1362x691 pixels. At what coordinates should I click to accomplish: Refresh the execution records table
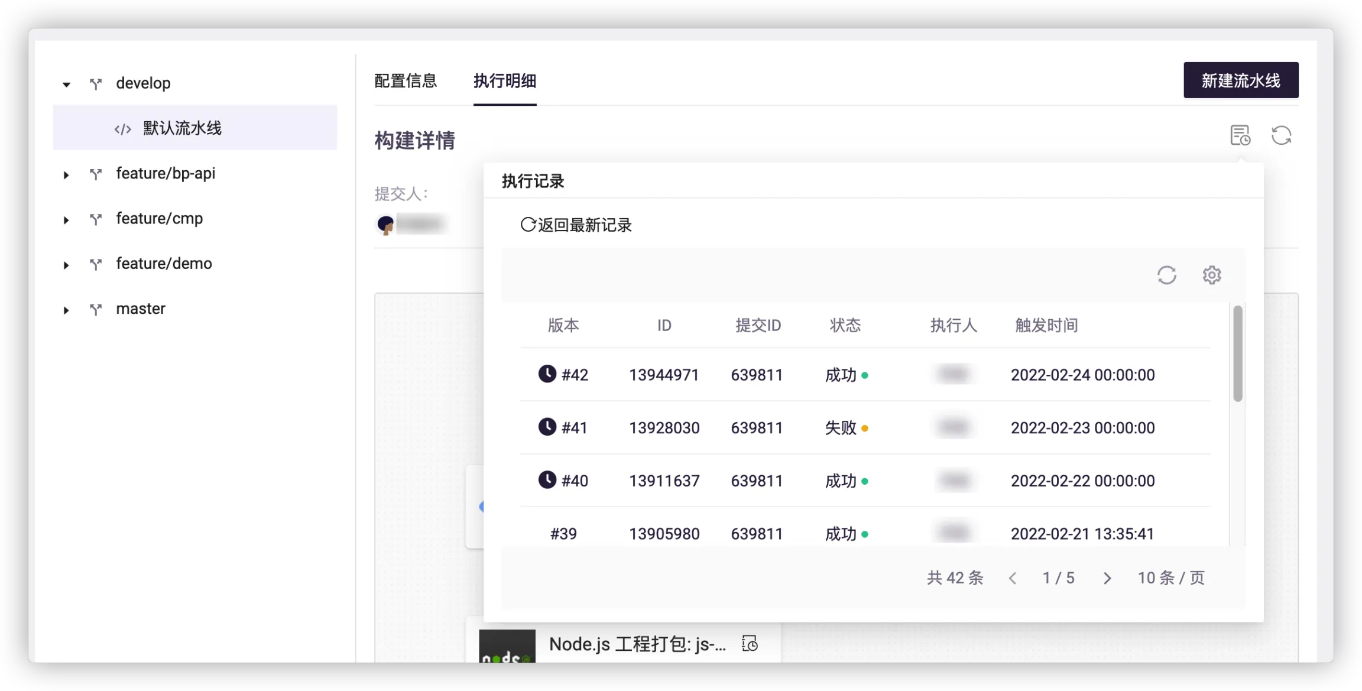1166,275
